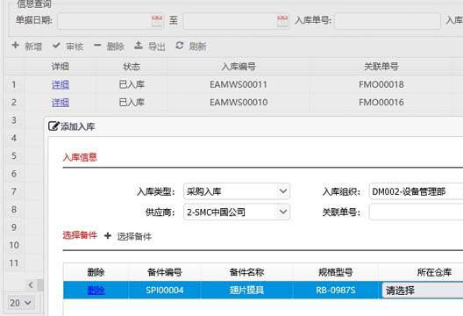Click the plus icon beside 选择备件
Viewport: 463px width, 316px height.
click(x=108, y=235)
